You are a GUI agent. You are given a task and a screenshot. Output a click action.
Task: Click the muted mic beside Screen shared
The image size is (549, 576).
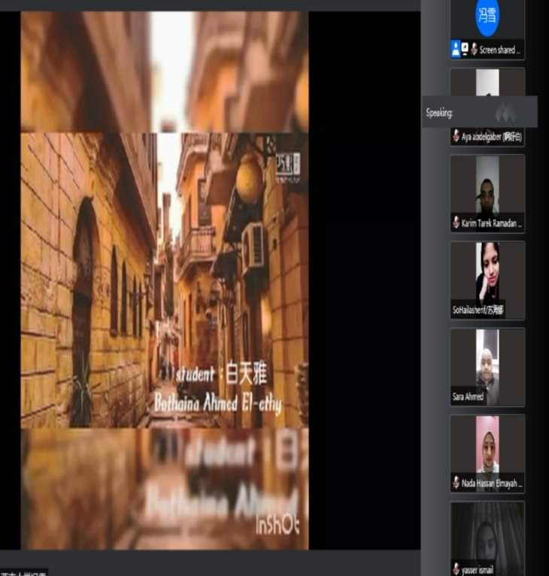coord(474,50)
